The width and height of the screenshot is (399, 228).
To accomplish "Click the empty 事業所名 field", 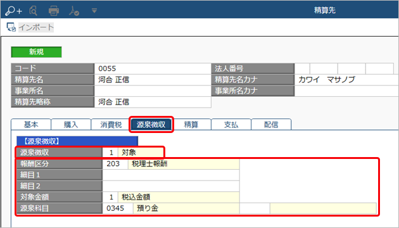I will 153,91.
